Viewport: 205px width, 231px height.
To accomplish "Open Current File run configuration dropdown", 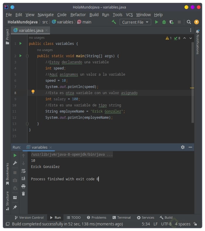I will pyautogui.click(x=135, y=22).
